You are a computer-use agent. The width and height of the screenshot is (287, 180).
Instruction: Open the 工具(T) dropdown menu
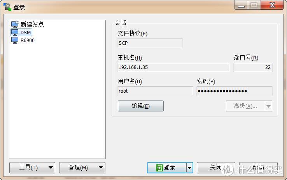pos(32,168)
